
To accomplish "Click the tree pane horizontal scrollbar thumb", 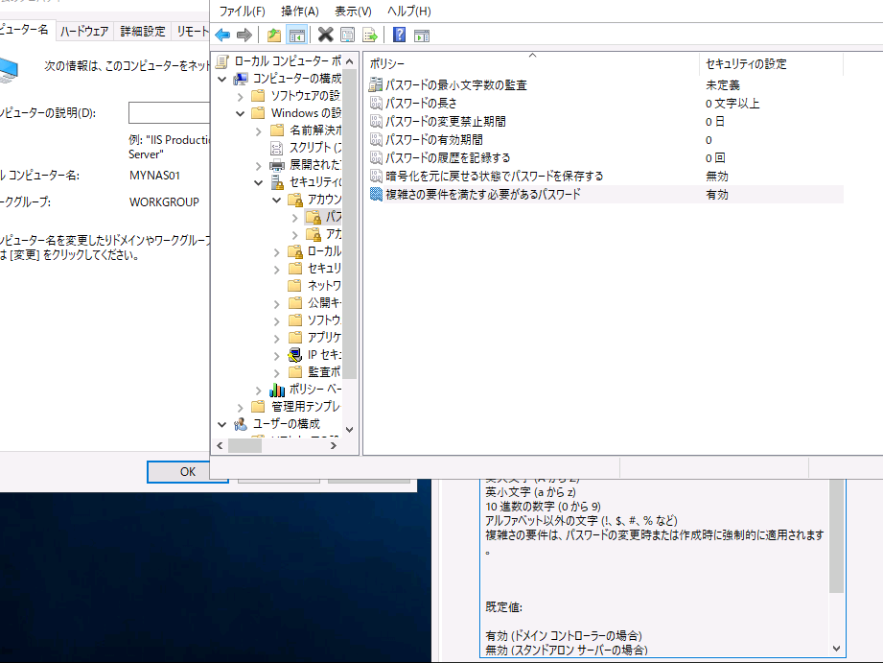I will coord(245,445).
